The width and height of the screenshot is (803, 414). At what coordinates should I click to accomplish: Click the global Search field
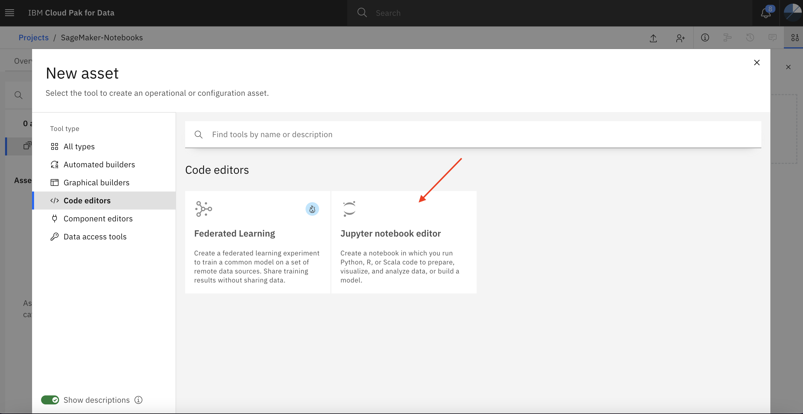coord(549,13)
